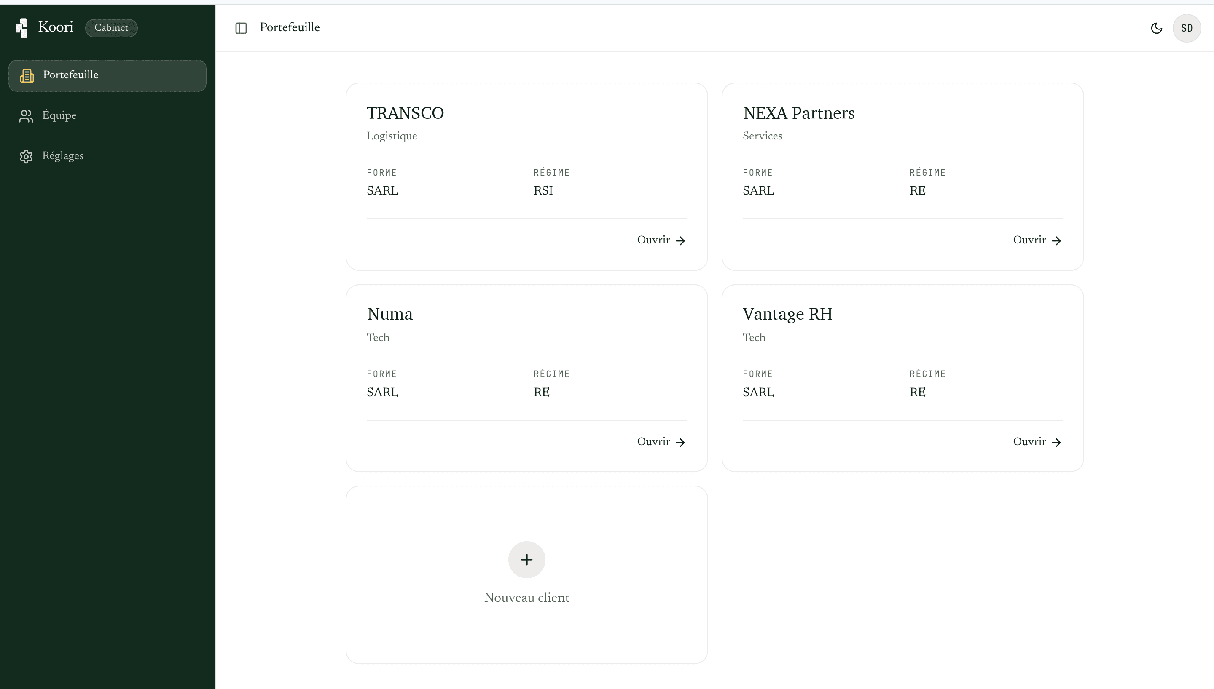The height and width of the screenshot is (689, 1214).
Task: Click the Équipe people icon
Action: [26, 116]
